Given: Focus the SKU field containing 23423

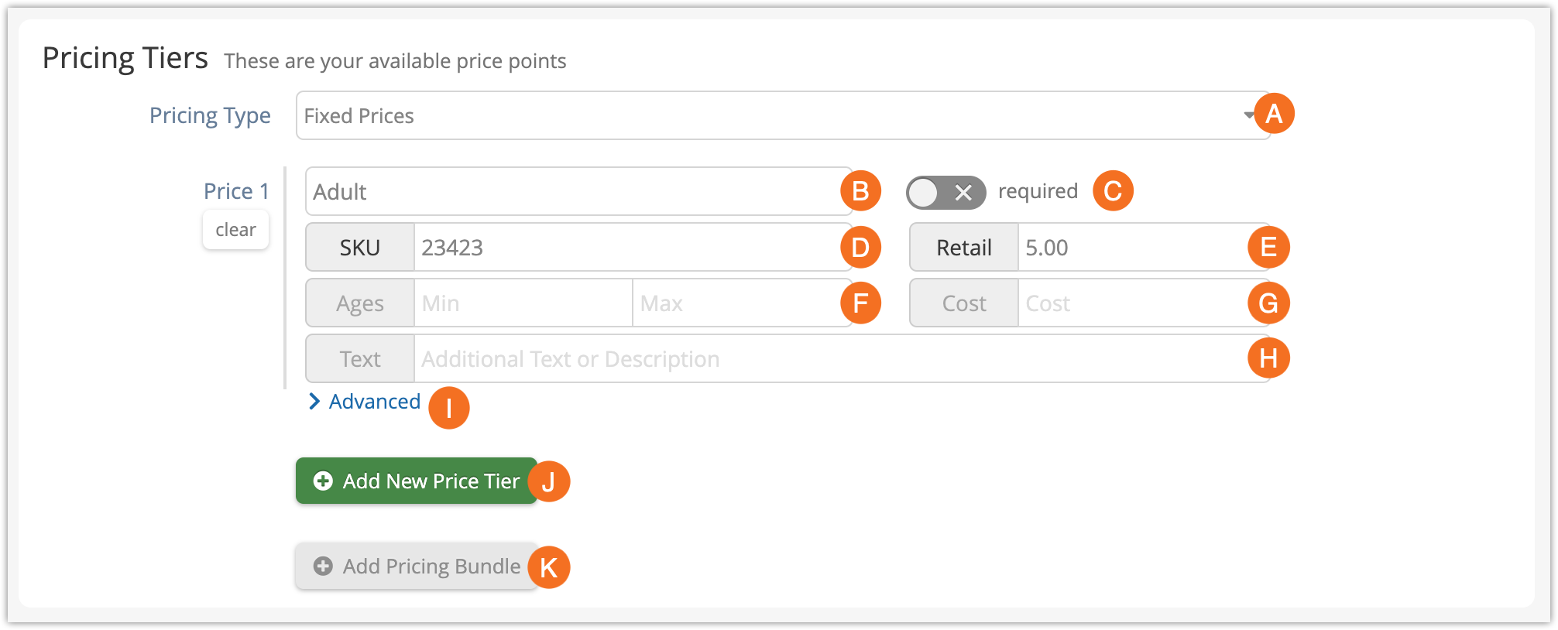Looking at the screenshot, I should coord(633,247).
